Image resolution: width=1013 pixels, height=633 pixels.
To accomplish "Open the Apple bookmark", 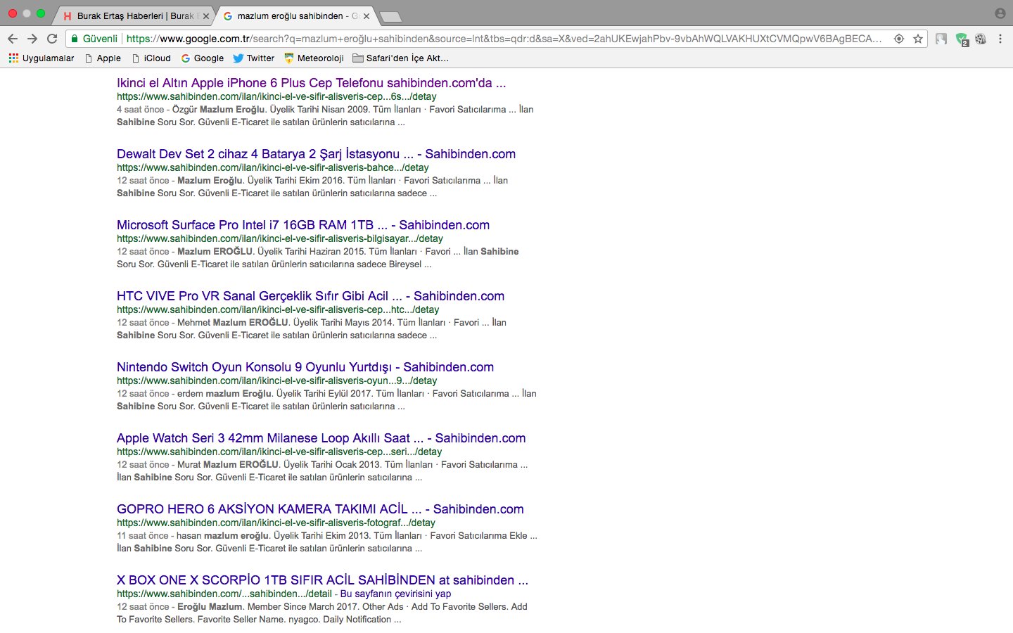I will [x=103, y=58].
